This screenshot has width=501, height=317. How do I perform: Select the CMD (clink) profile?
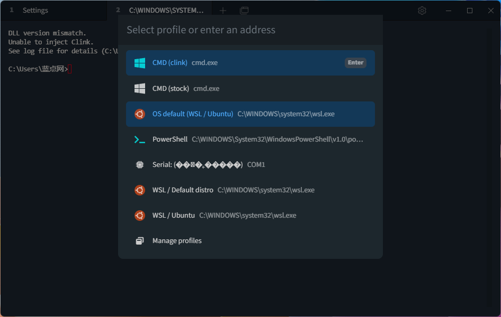tap(250, 63)
